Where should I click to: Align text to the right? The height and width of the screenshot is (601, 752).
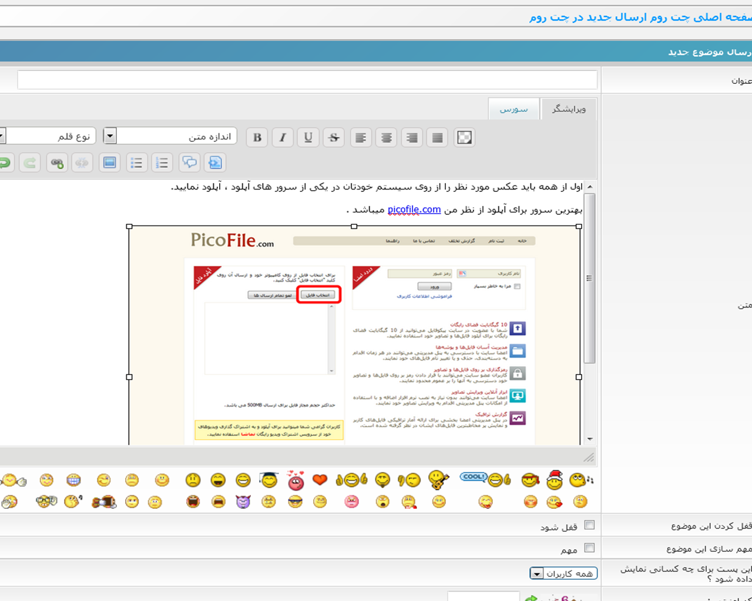[x=412, y=137]
